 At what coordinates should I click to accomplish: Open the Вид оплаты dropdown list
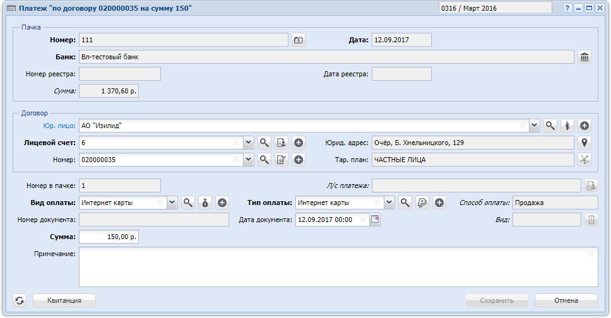click(x=172, y=203)
